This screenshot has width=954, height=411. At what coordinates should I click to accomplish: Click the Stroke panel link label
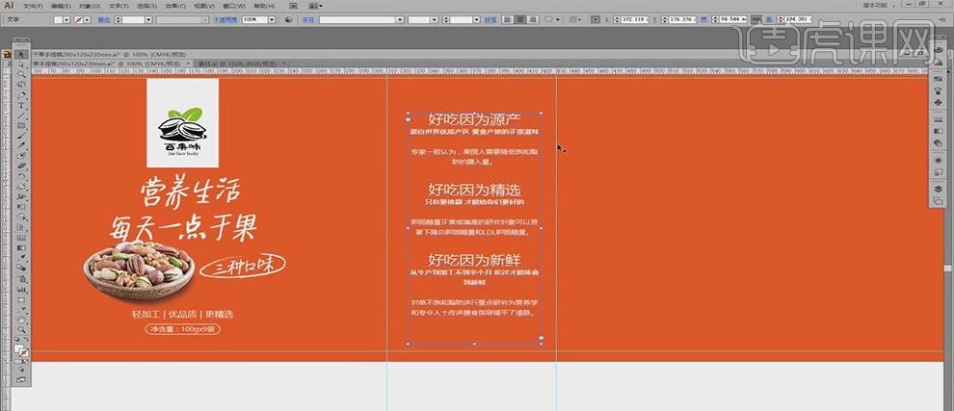pyautogui.click(x=104, y=19)
